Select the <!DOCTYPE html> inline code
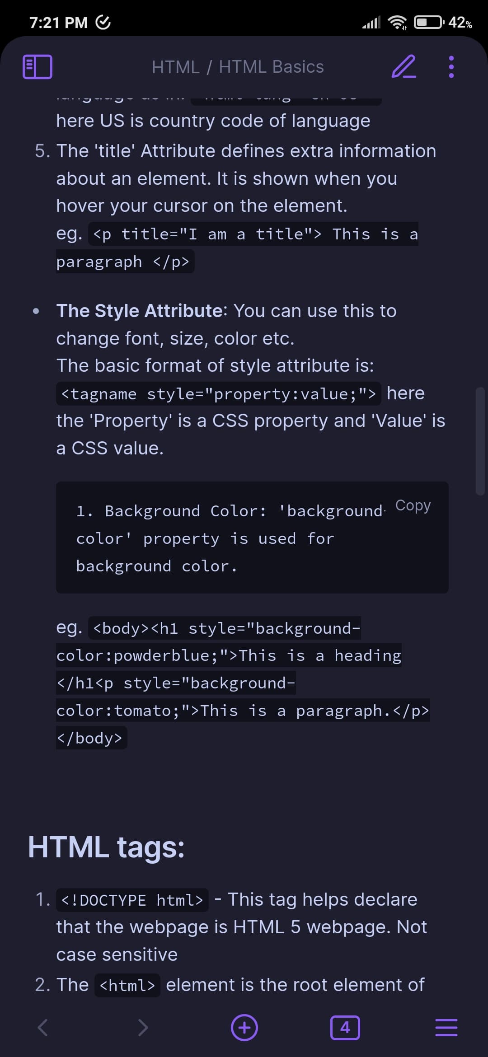Image resolution: width=488 pixels, height=1057 pixels. point(132,900)
